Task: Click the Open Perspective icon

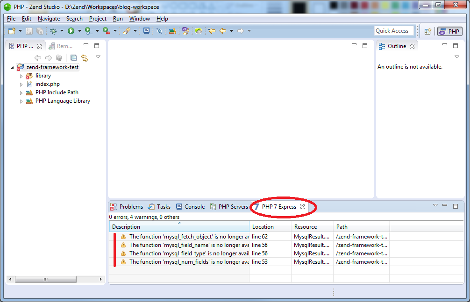Action: click(x=428, y=31)
